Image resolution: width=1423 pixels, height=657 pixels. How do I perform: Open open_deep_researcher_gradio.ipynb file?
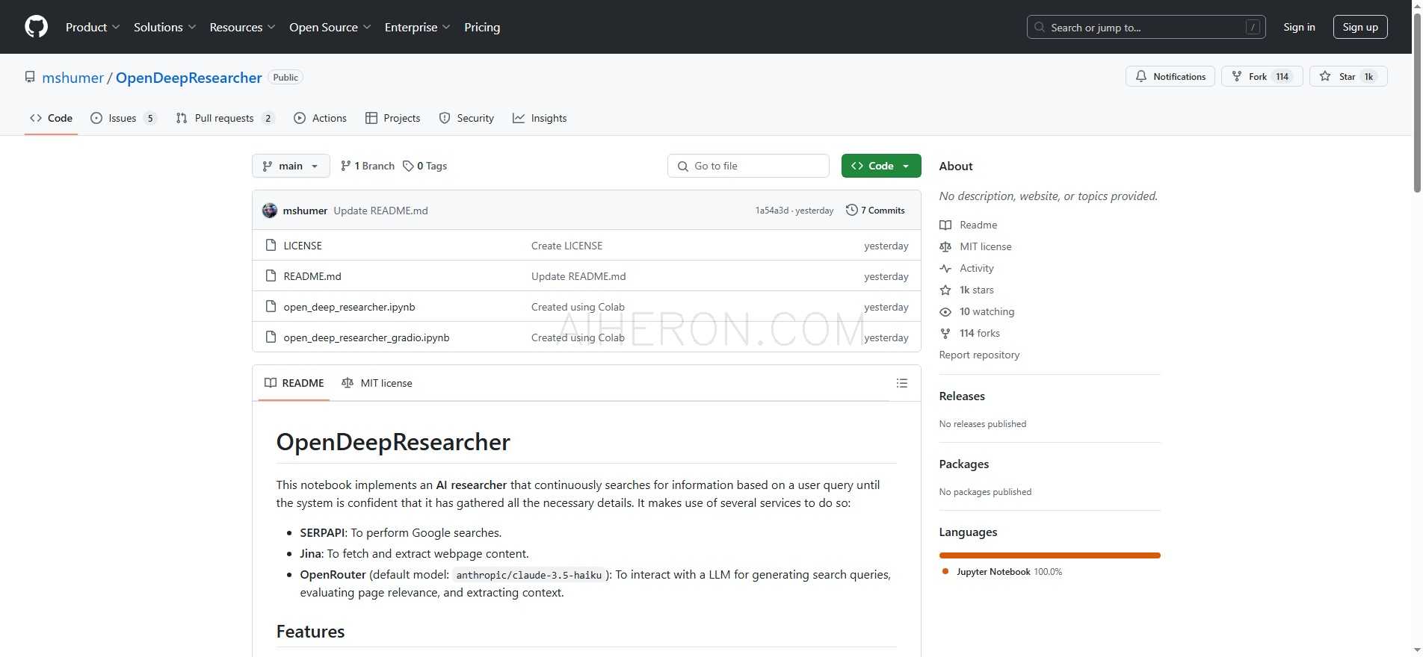pyautogui.click(x=366, y=337)
